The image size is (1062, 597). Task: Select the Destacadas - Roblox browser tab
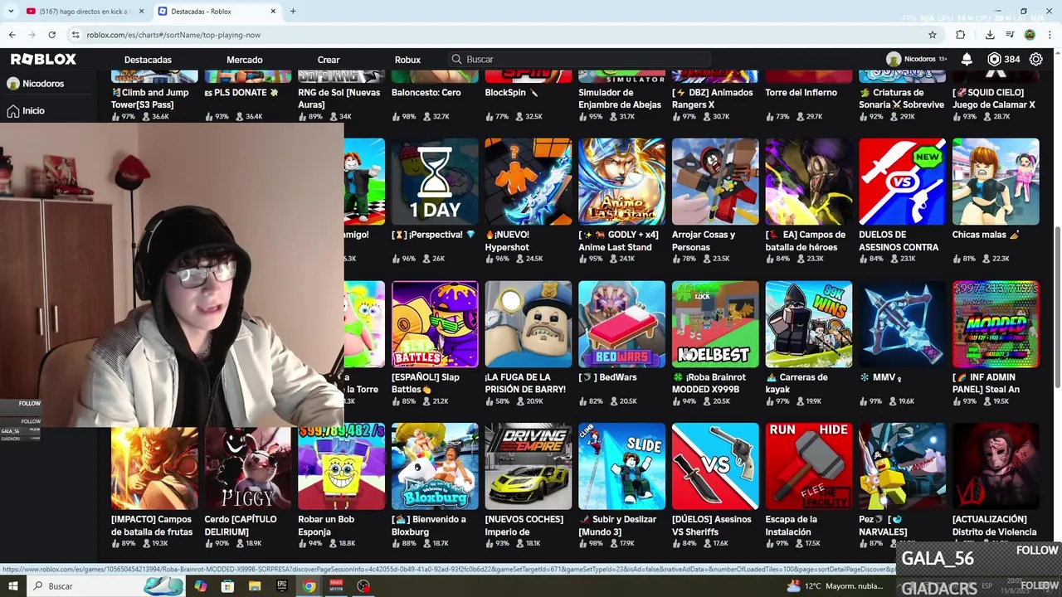click(216, 12)
